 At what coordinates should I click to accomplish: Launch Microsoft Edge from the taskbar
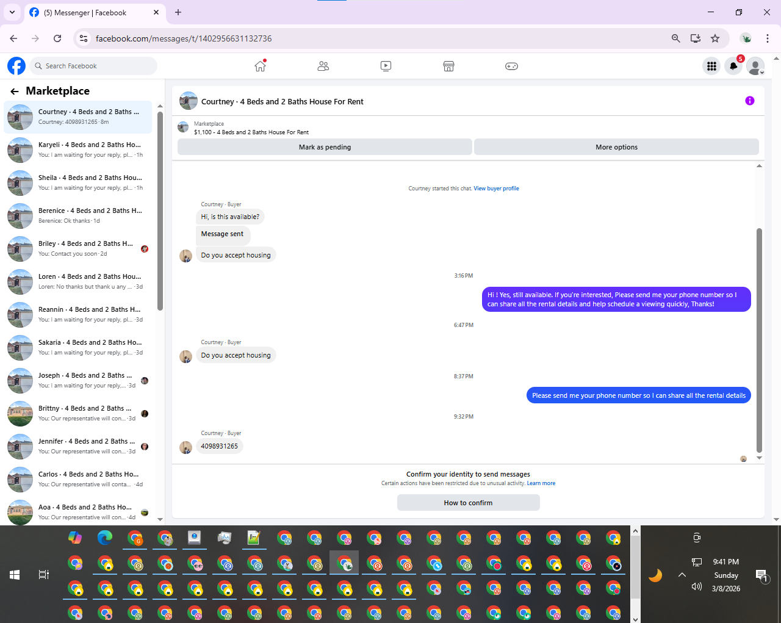click(105, 538)
